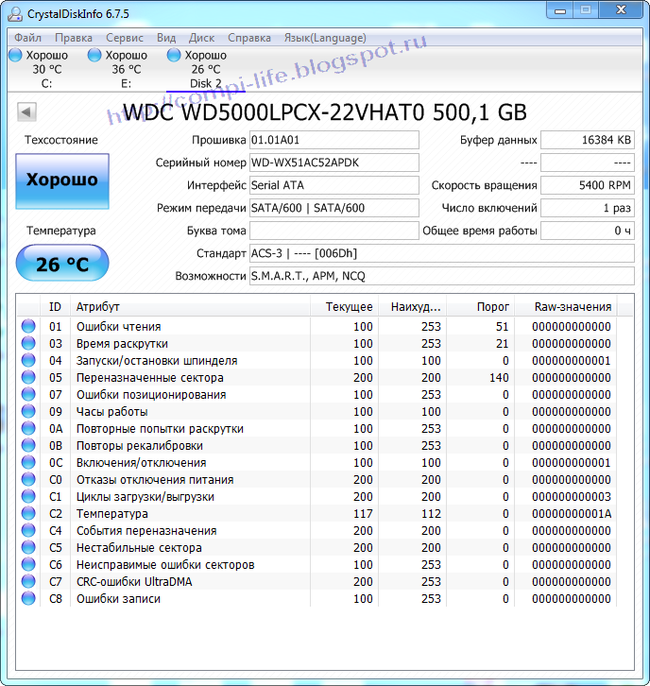This screenshot has width=650, height=686.
Task: Click the empty Буква тома field
Action: tap(334, 231)
